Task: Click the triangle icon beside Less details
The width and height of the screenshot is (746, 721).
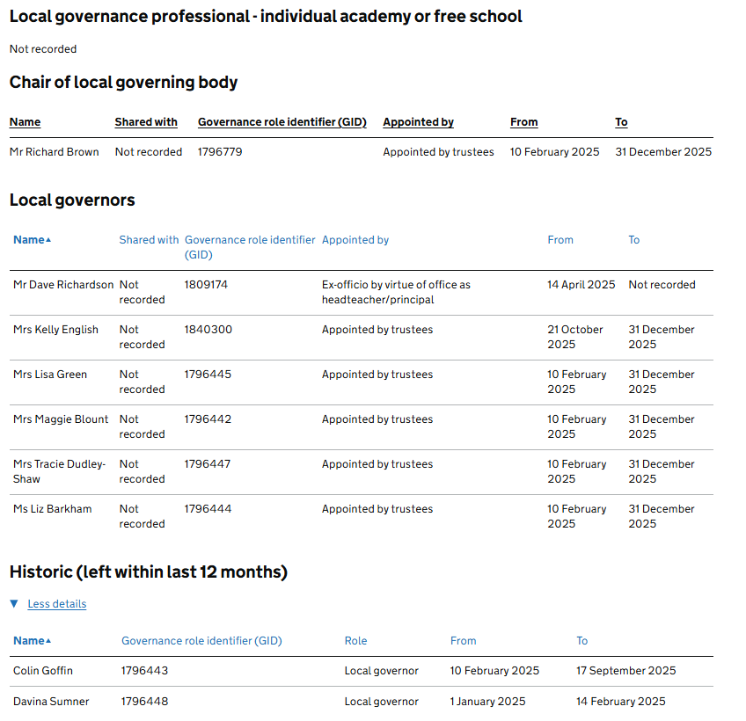Action: coord(14,604)
